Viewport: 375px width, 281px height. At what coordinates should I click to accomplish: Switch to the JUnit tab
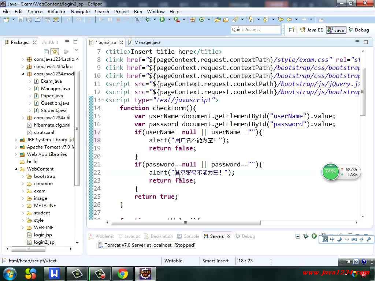tap(50, 42)
